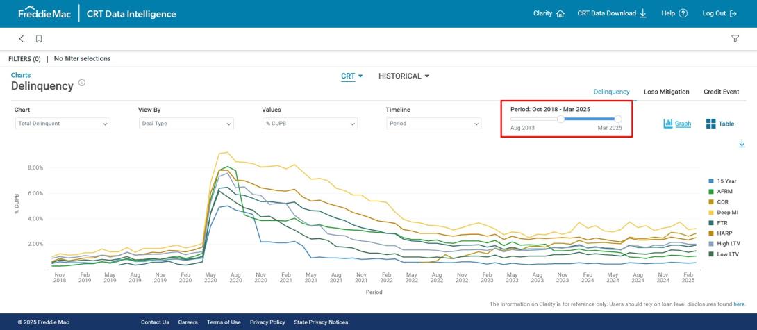The image size is (757, 330).
Task: Open the Total Delinquent chart dropdown
Action: tap(63, 124)
